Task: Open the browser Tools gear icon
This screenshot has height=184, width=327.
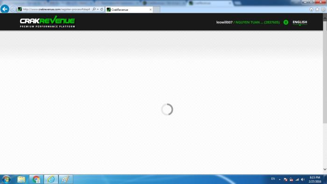Action: [323, 9]
